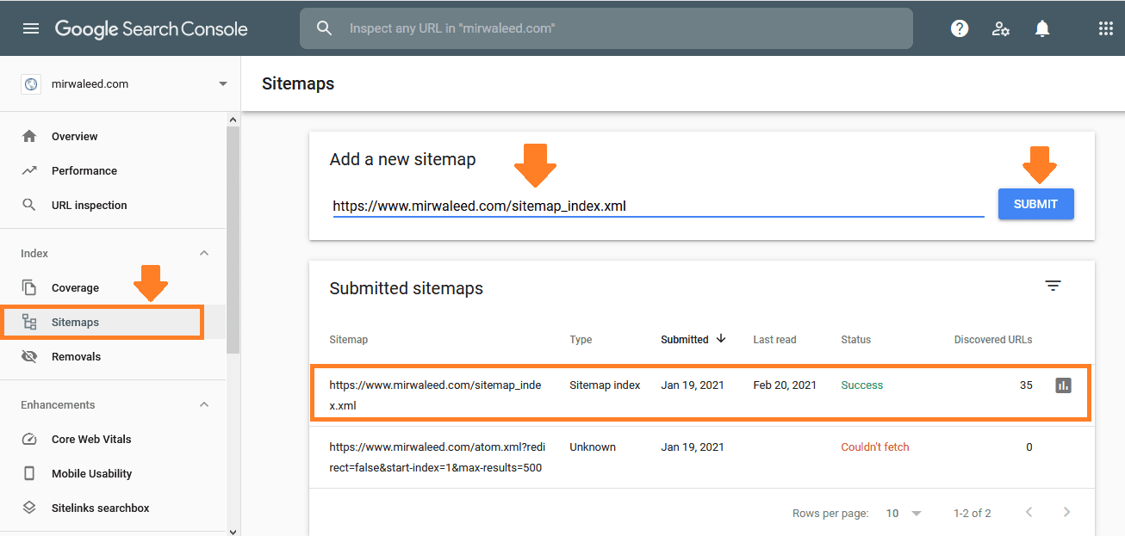Click the Sitemaps tree icon
The width and height of the screenshot is (1125, 536).
point(29,322)
